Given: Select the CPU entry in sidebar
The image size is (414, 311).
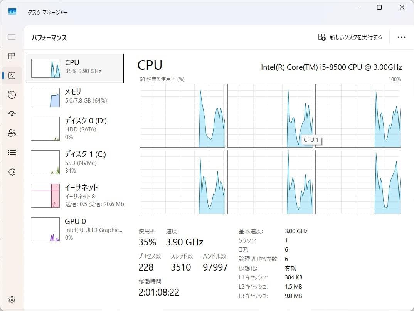Looking at the screenshot, I should click(74, 68).
